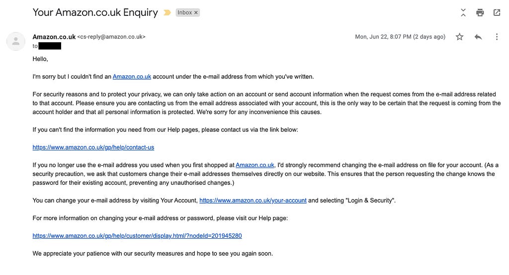Open the Amazon.co.uk link in the first paragraph

(x=132, y=77)
